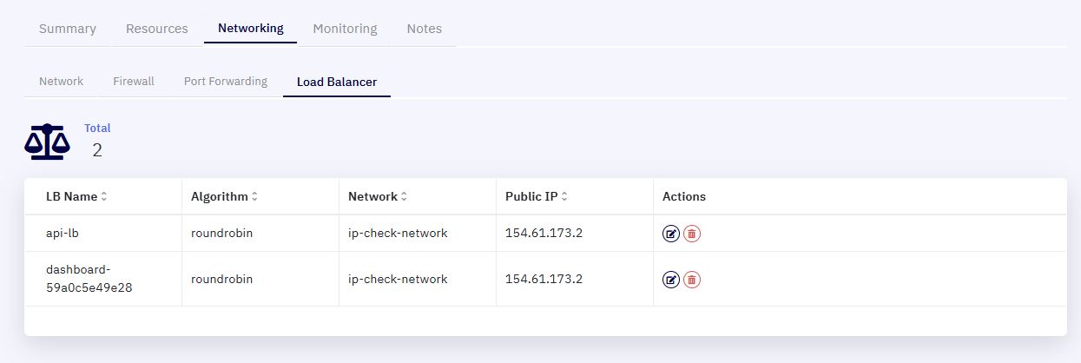Delete the dashboard-59a0c5e49e28 load balancer
This screenshot has width=1081, height=363.
(692, 280)
